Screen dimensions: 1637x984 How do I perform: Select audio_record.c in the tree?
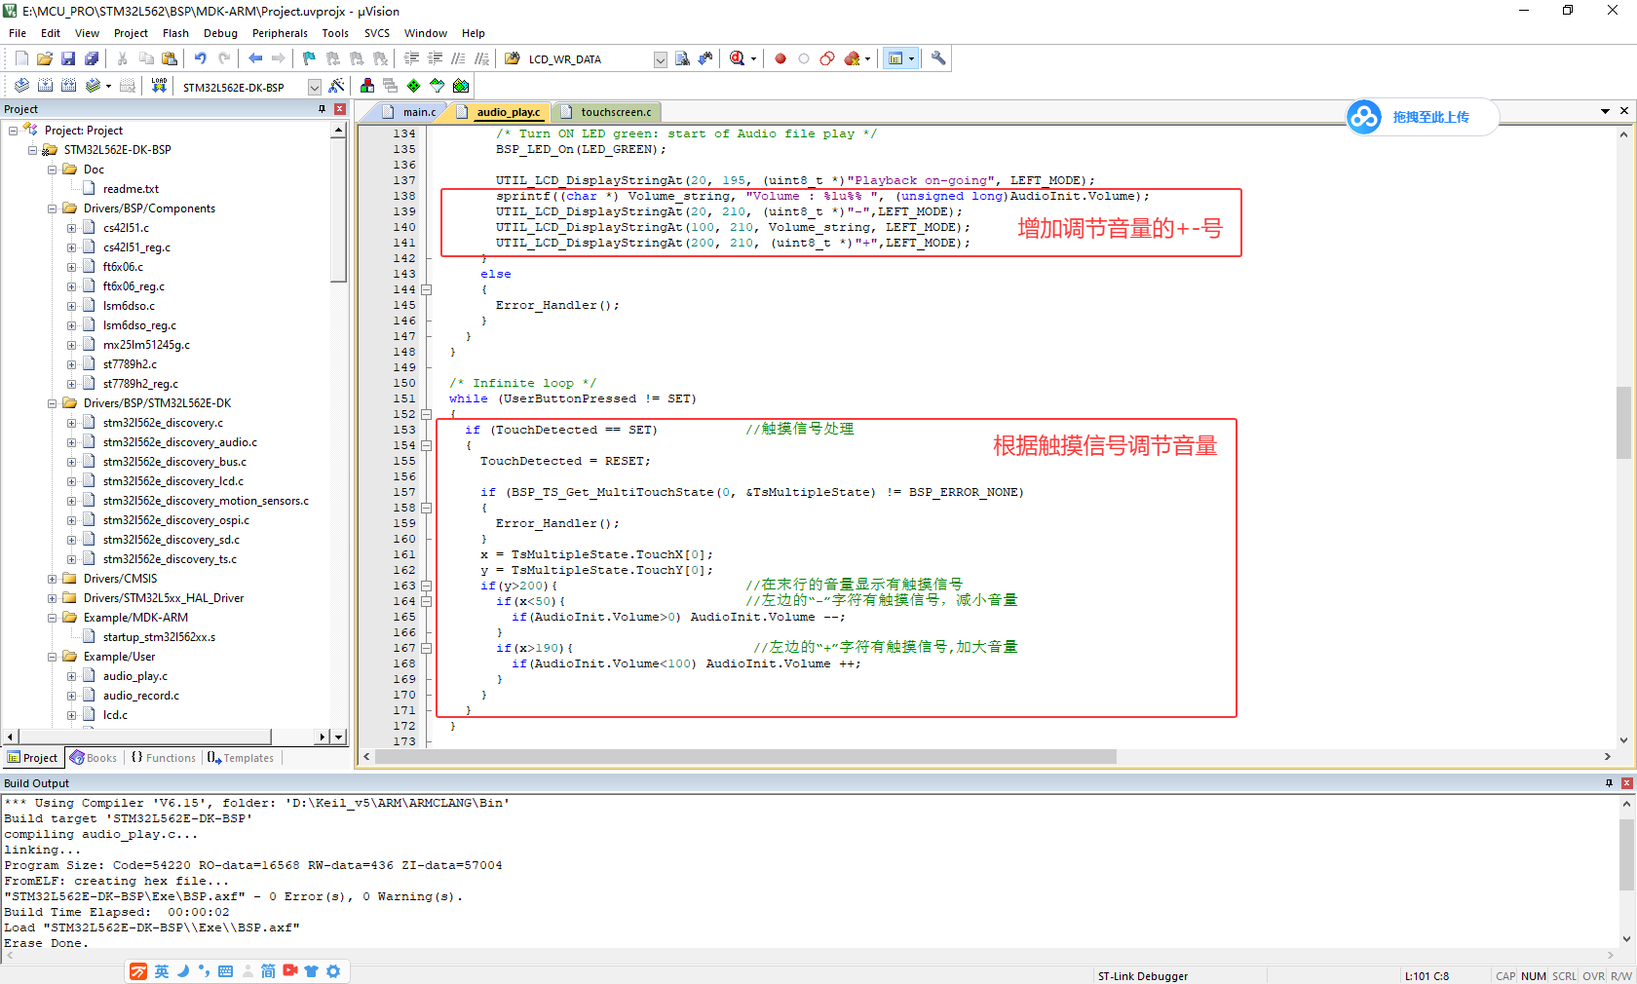141,696
